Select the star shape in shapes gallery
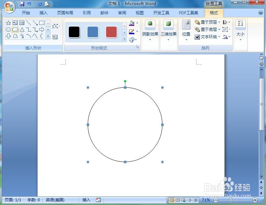The width and height of the screenshot is (266, 205). pos(8,23)
